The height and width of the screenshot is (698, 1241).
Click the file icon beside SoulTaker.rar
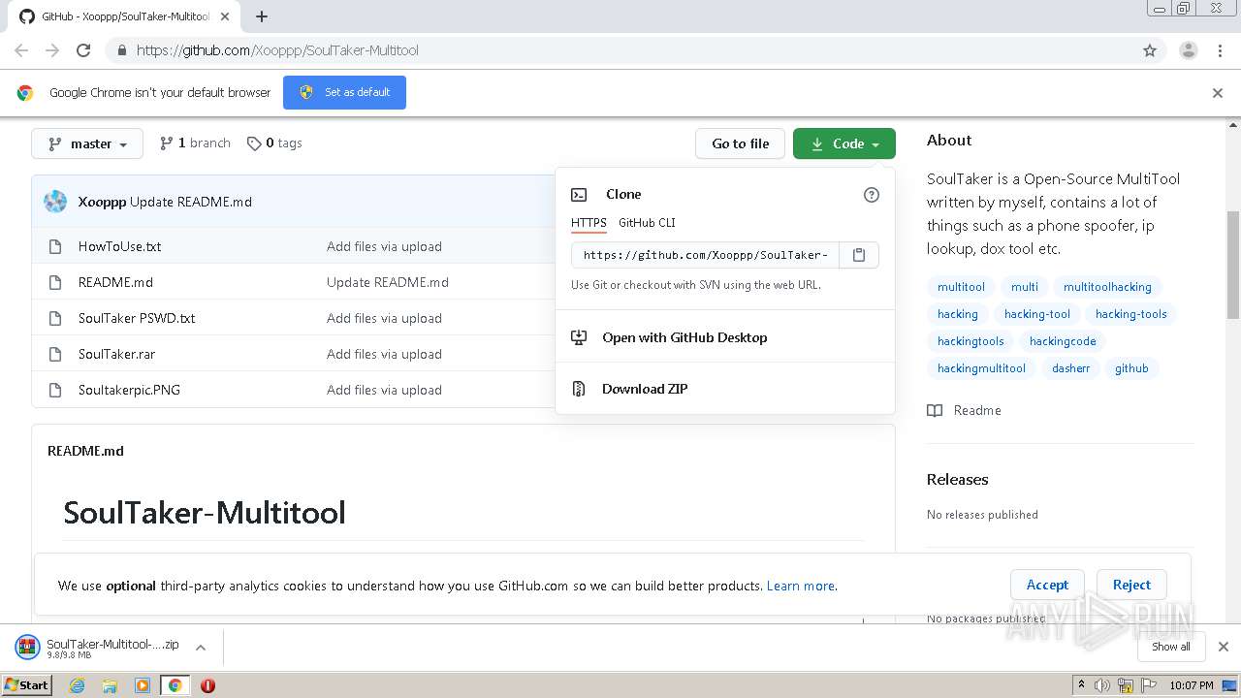tap(55, 354)
